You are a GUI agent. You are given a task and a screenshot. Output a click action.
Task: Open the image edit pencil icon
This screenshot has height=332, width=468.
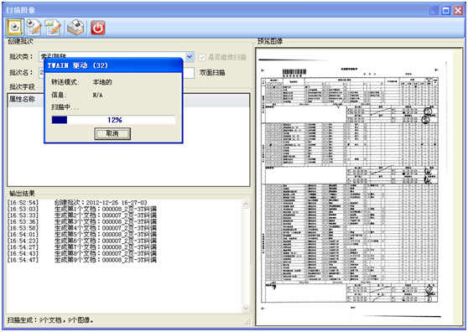tap(53, 28)
